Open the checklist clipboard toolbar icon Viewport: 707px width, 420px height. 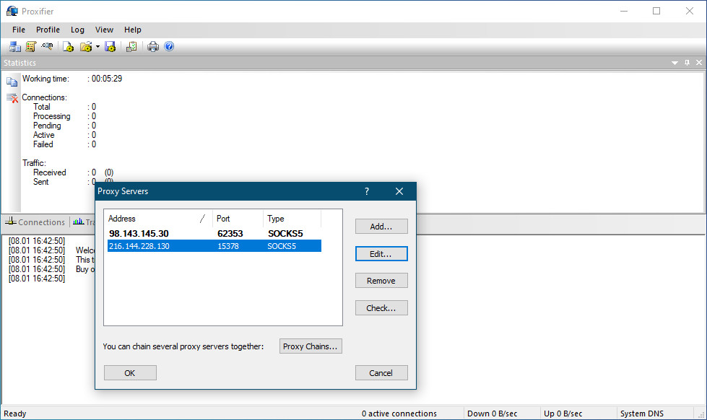(131, 46)
